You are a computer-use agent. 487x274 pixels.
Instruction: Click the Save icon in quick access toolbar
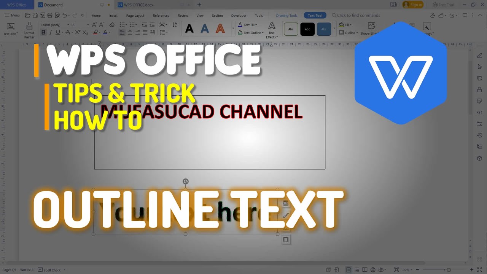pos(35,16)
